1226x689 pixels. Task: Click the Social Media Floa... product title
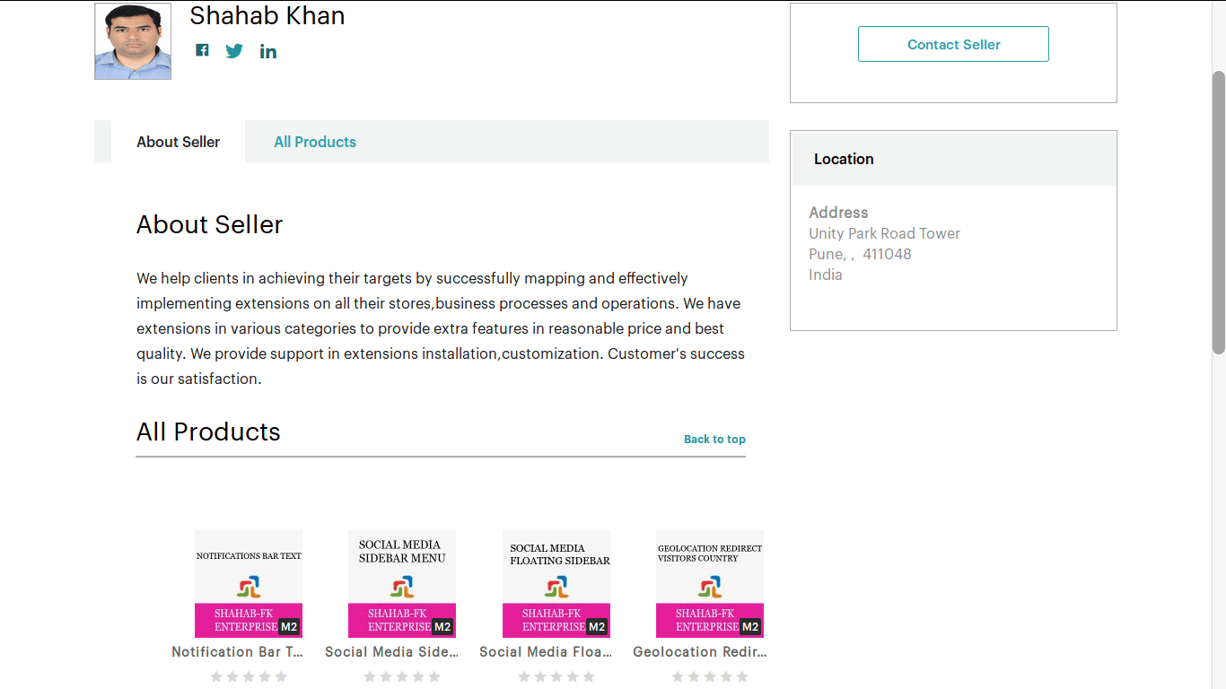click(x=546, y=652)
